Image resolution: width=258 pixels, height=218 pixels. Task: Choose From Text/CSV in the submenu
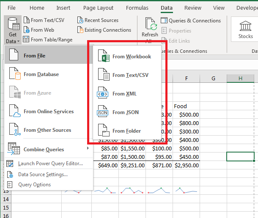point(127,75)
